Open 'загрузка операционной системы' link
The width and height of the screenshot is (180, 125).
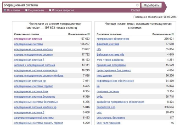(34, 118)
